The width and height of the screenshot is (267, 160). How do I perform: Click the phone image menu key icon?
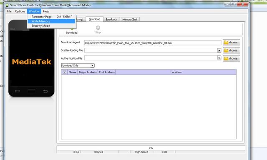pos(18,91)
